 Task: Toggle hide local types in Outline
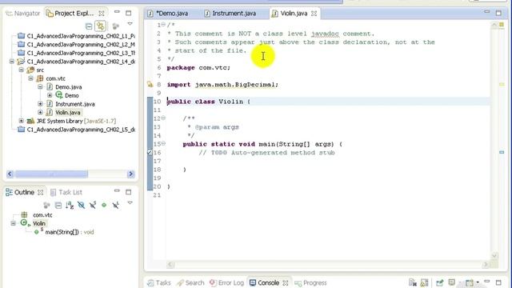(x=115, y=205)
